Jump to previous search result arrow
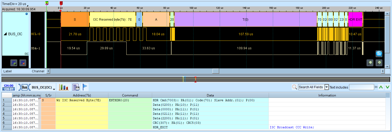The height and width of the screenshot is (132, 392). tap(381, 87)
